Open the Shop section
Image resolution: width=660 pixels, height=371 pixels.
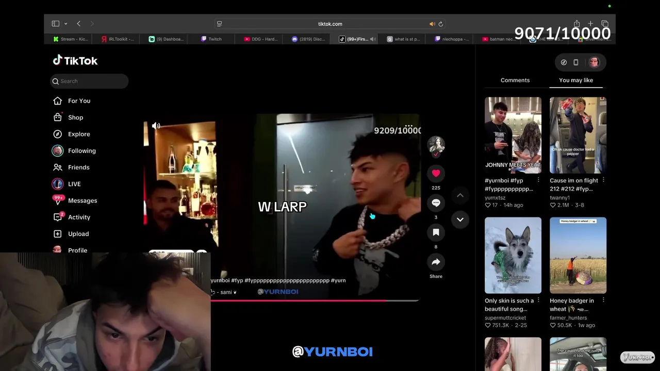[75, 117]
